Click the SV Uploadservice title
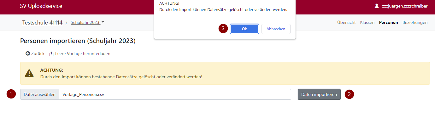The image size is (435, 117). tap(41, 6)
